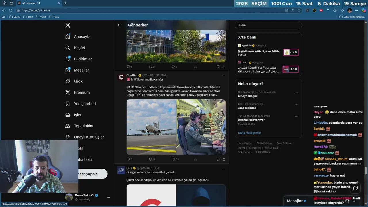The image size is (368, 207).
Task: Bookmark the Conflict post
Action: [218, 159]
